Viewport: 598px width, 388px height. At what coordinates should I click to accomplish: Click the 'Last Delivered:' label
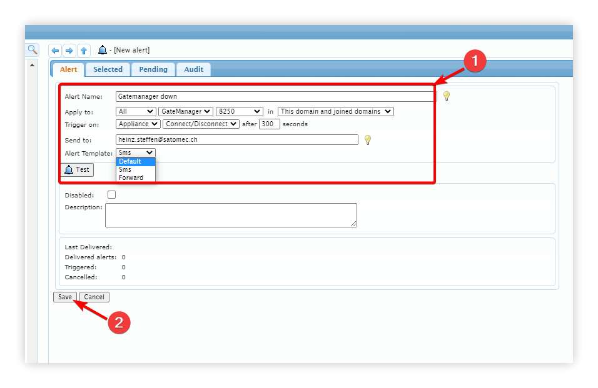coord(88,247)
